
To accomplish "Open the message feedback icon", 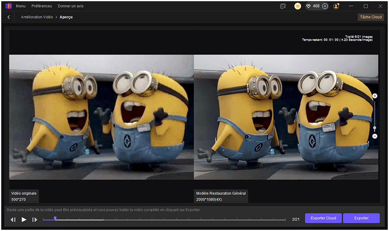I will tap(283, 6).
